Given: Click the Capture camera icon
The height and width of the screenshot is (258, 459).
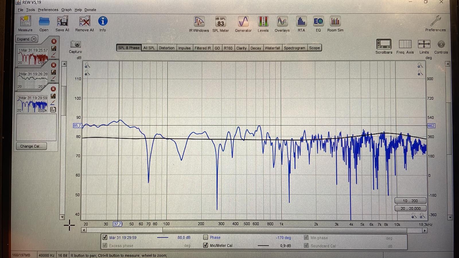Looking at the screenshot, I should pos(75,44).
